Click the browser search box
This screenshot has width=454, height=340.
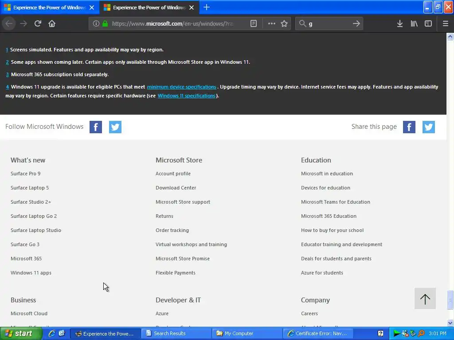329,23
